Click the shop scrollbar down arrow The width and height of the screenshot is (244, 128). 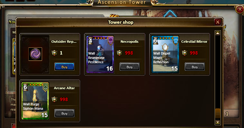pyautogui.click(x=218, y=122)
